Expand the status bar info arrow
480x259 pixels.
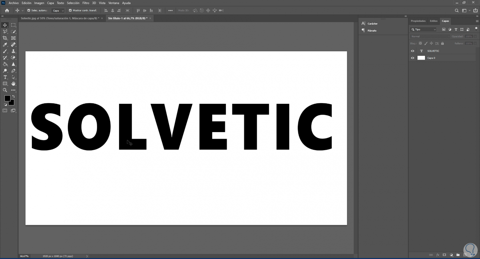87,256
